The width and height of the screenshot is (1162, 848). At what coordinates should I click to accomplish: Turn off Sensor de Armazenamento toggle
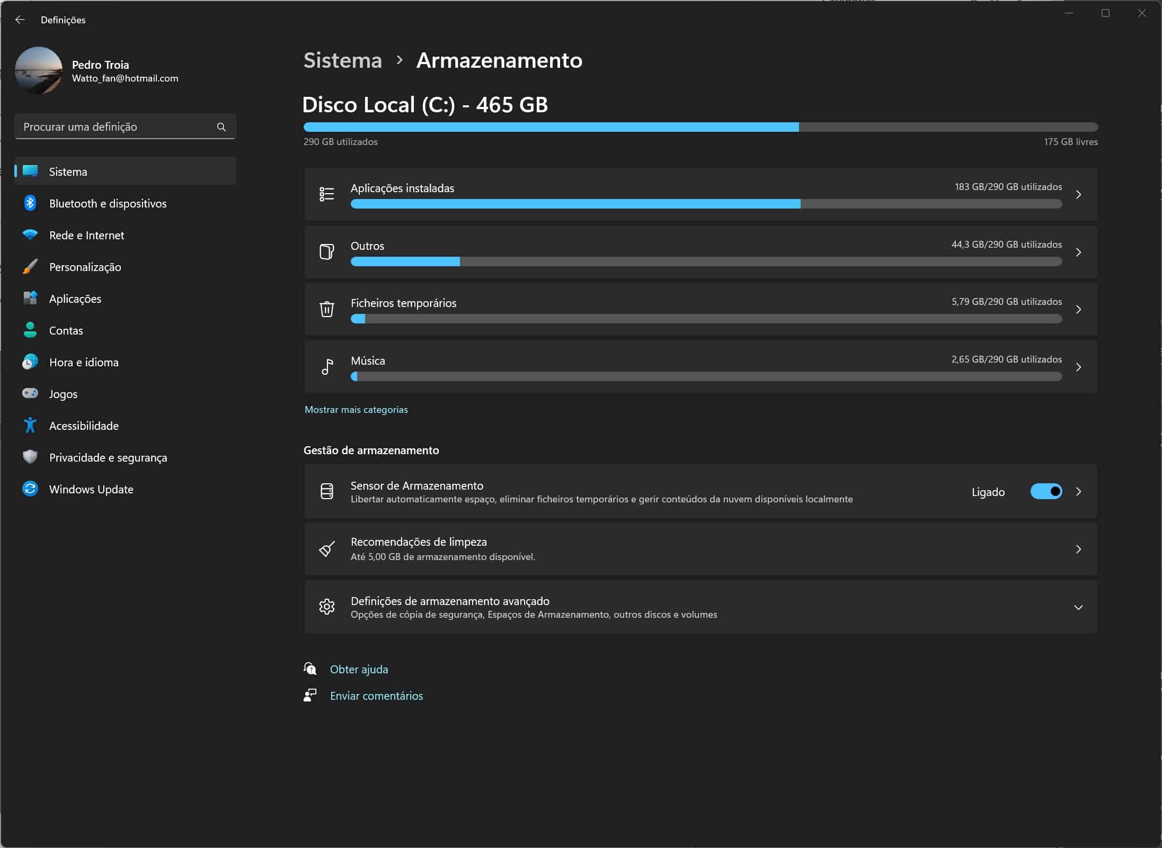(x=1046, y=492)
